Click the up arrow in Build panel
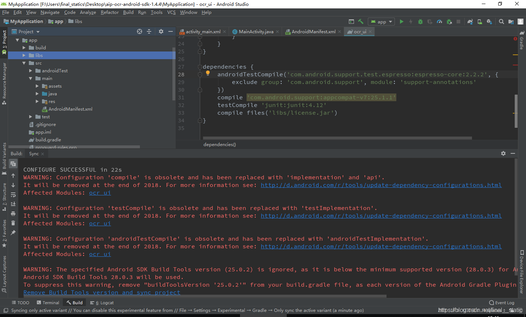Screen dimensions: 526x317 click(x=13, y=176)
